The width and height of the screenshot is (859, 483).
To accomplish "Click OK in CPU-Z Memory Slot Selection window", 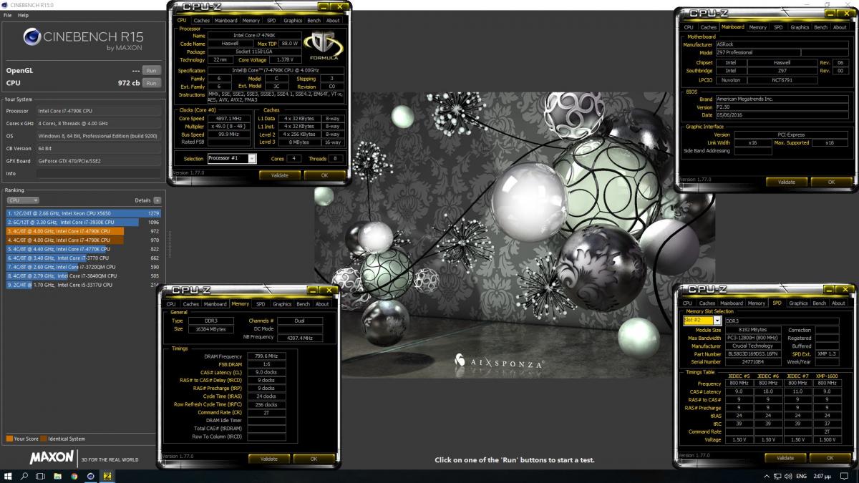I will coord(830,457).
